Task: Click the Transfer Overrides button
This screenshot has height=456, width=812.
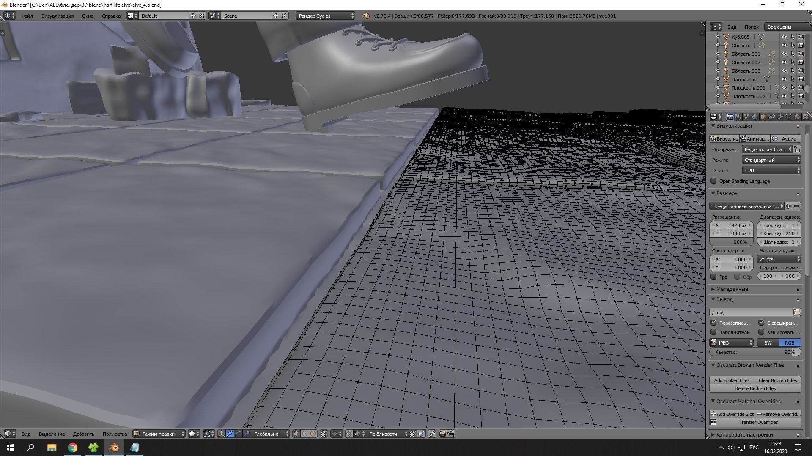Action: (758, 422)
